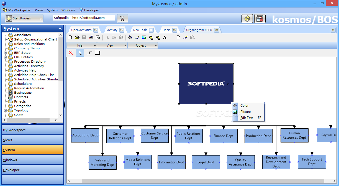Open the Views navigation pane button
The height and width of the screenshot is (186, 339).
33,140
